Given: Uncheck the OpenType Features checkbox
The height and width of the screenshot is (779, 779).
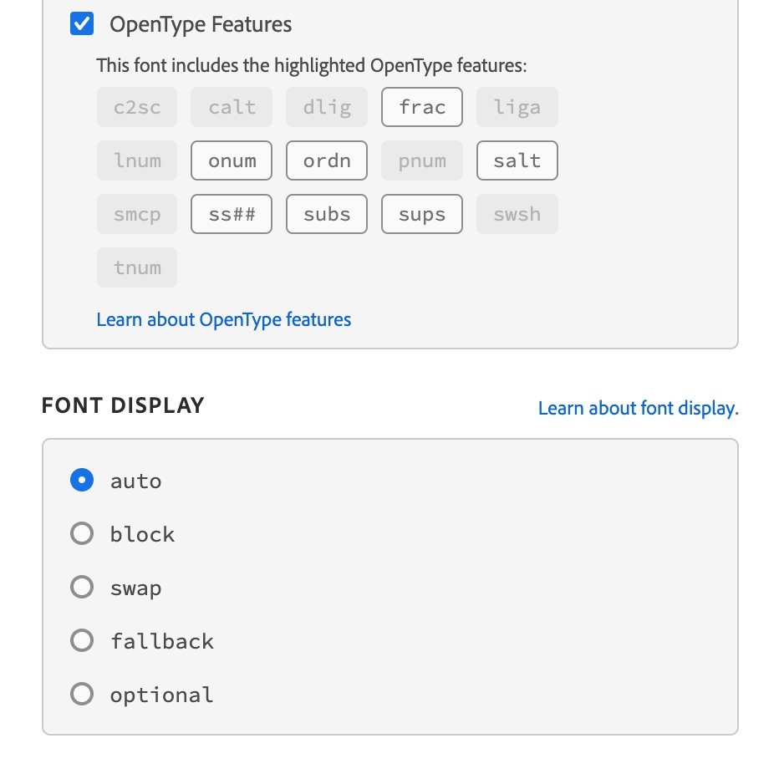Looking at the screenshot, I should [82, 24].
